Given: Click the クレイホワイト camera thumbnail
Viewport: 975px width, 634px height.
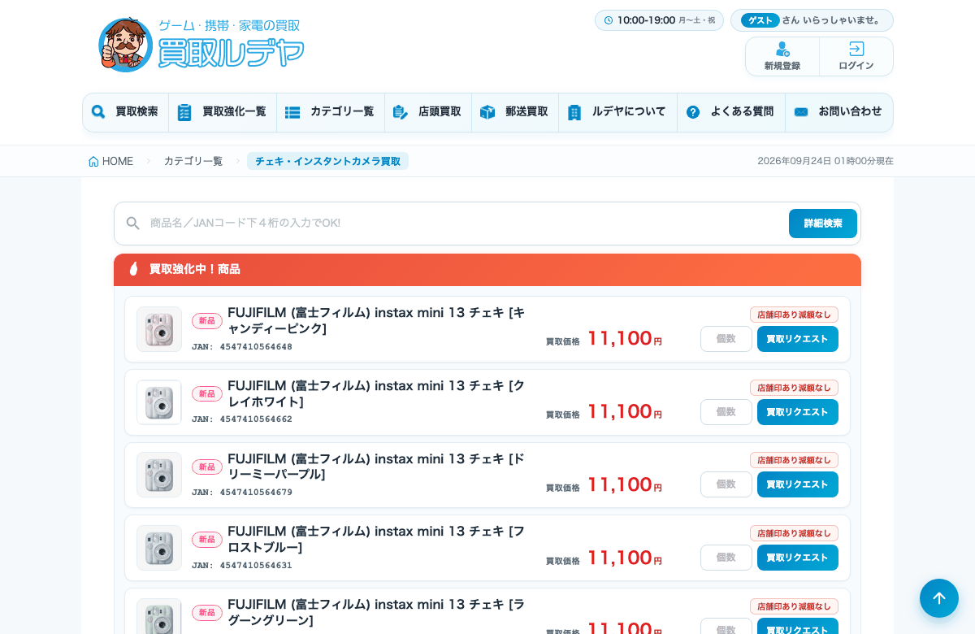Looking at the screenshot, I should (159, 402).
